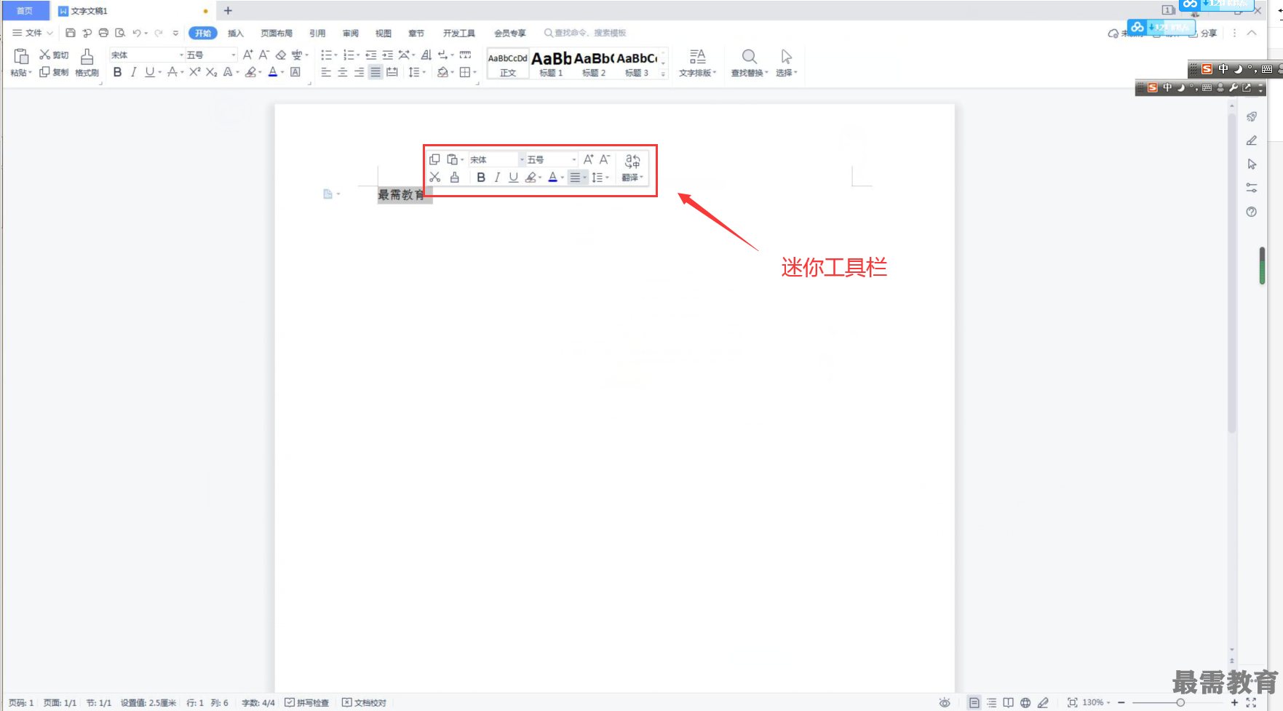1283x711 pixels.
Task: Apply the Normal (正文) style
Action: [x=508, y=63]
